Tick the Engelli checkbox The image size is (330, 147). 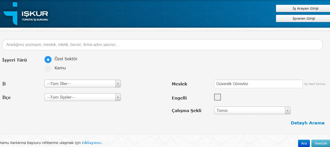pos(217,97)
